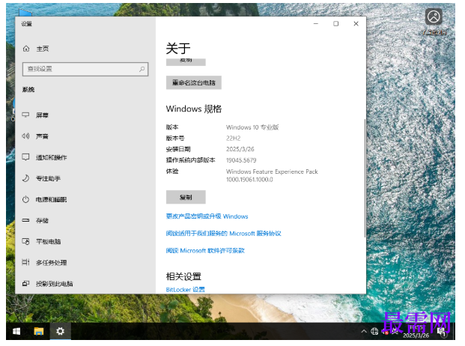Click the Settings gear in the taskbar
465x346 pixels.
(60, 331)
